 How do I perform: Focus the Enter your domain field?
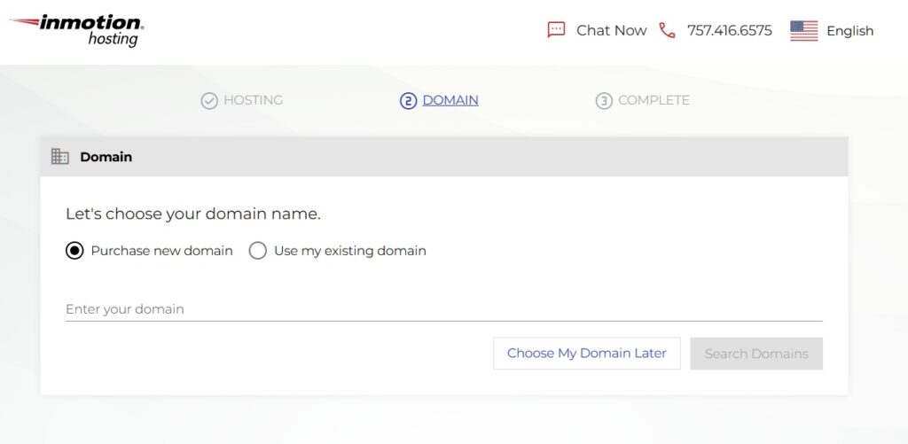tap(443, 309)
